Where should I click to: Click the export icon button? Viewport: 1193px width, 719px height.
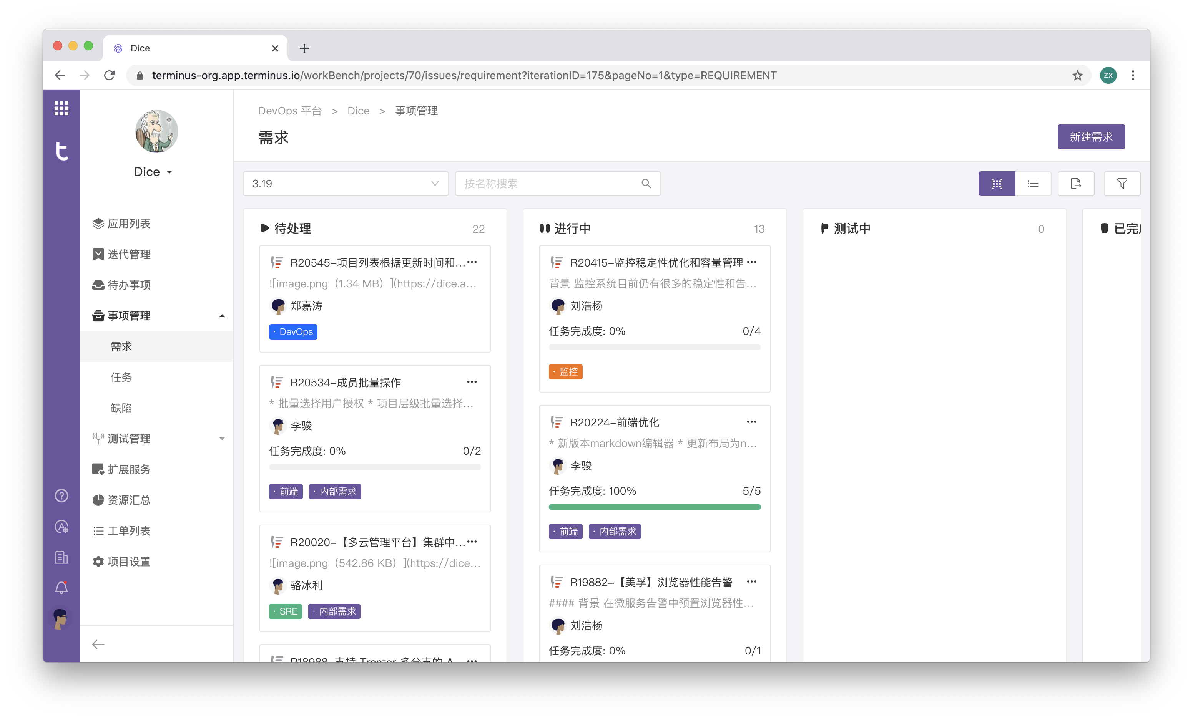click(1076, 183)
